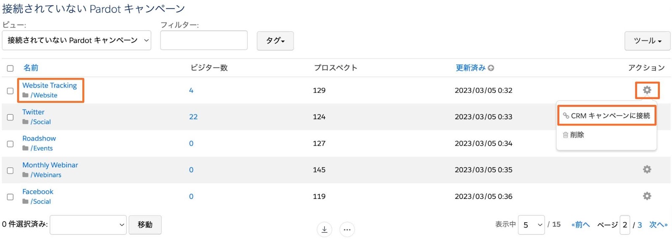
Task: Expand the ビュー dropdown selector
Action: (x=76, y=40)
